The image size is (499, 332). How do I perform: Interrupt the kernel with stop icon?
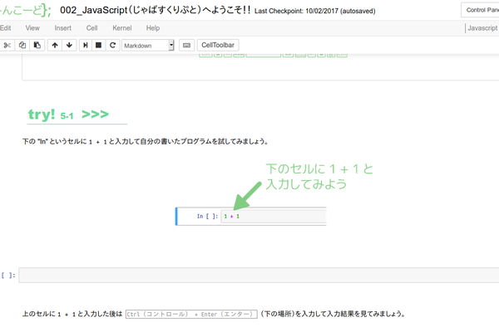[x=99, y=46]
